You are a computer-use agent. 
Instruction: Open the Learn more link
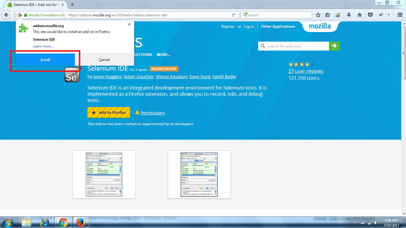43,46
